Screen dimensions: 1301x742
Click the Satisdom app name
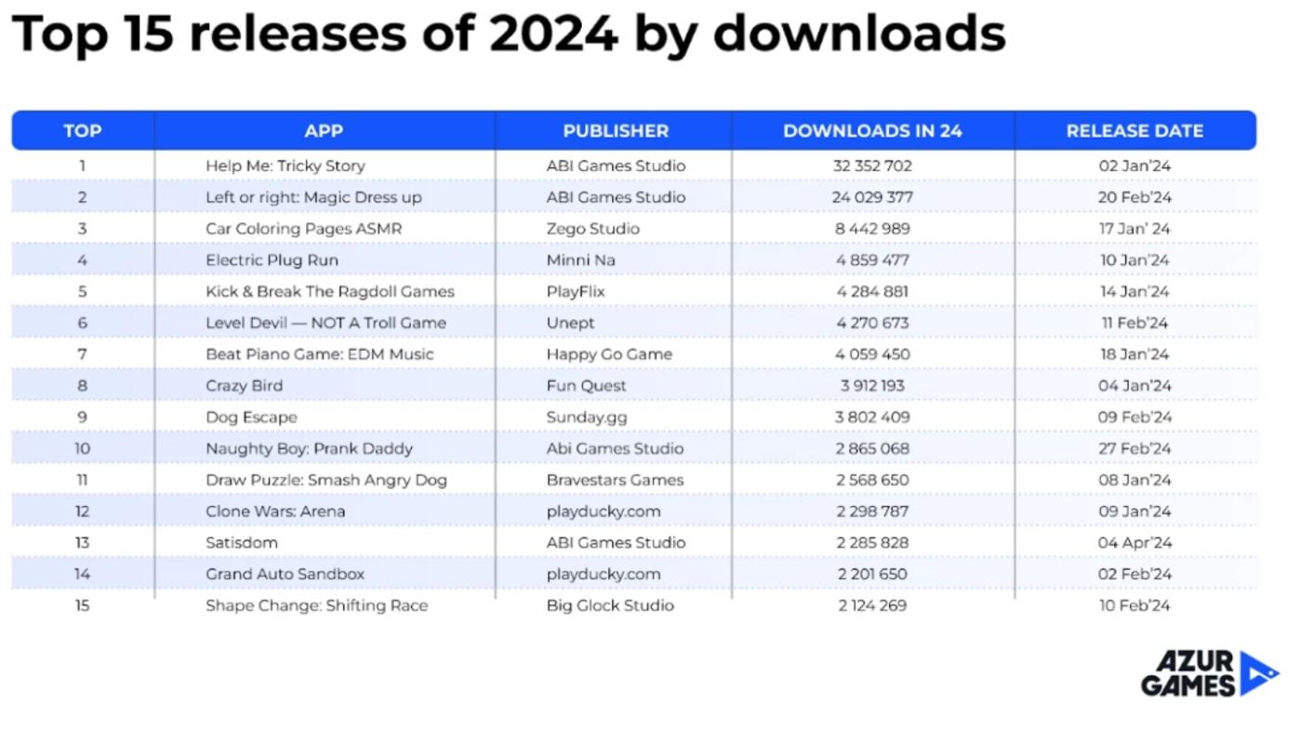242,543
